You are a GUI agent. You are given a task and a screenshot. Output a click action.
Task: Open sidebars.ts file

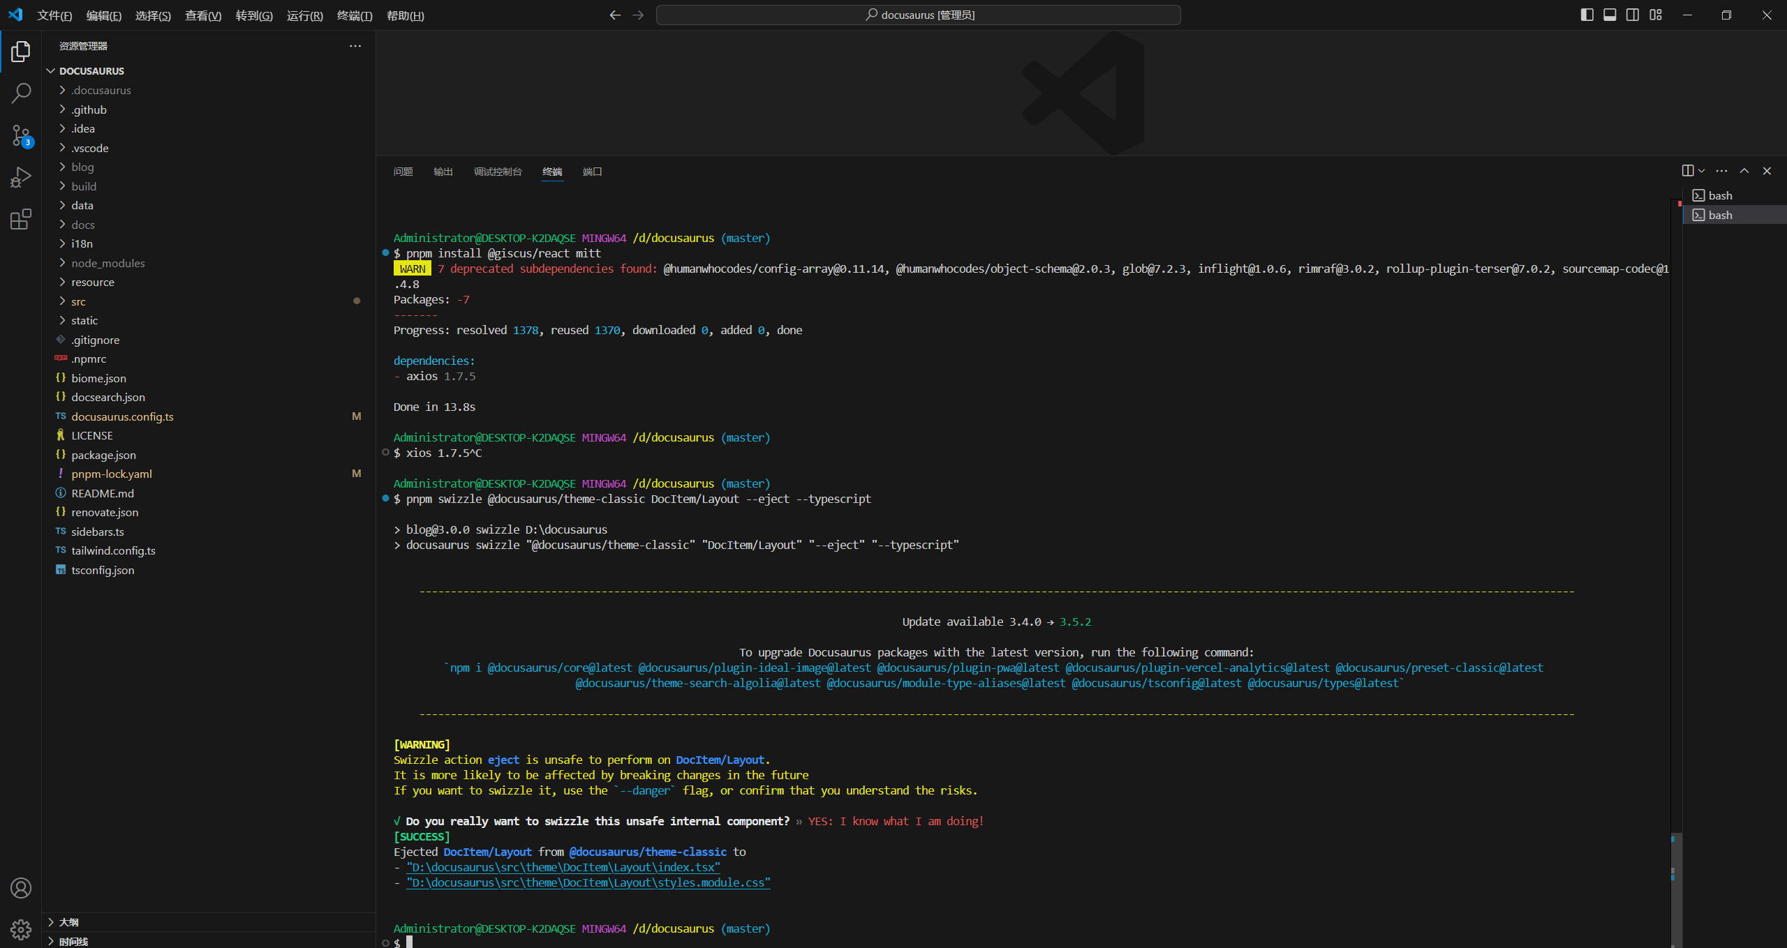click(x=209, y=532)
